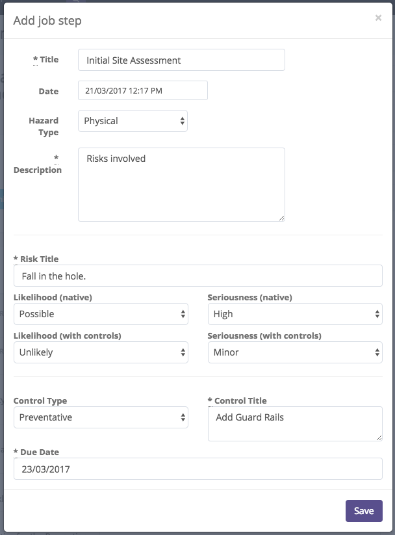
Task: Click the Description text area
Action: point(181,184)
